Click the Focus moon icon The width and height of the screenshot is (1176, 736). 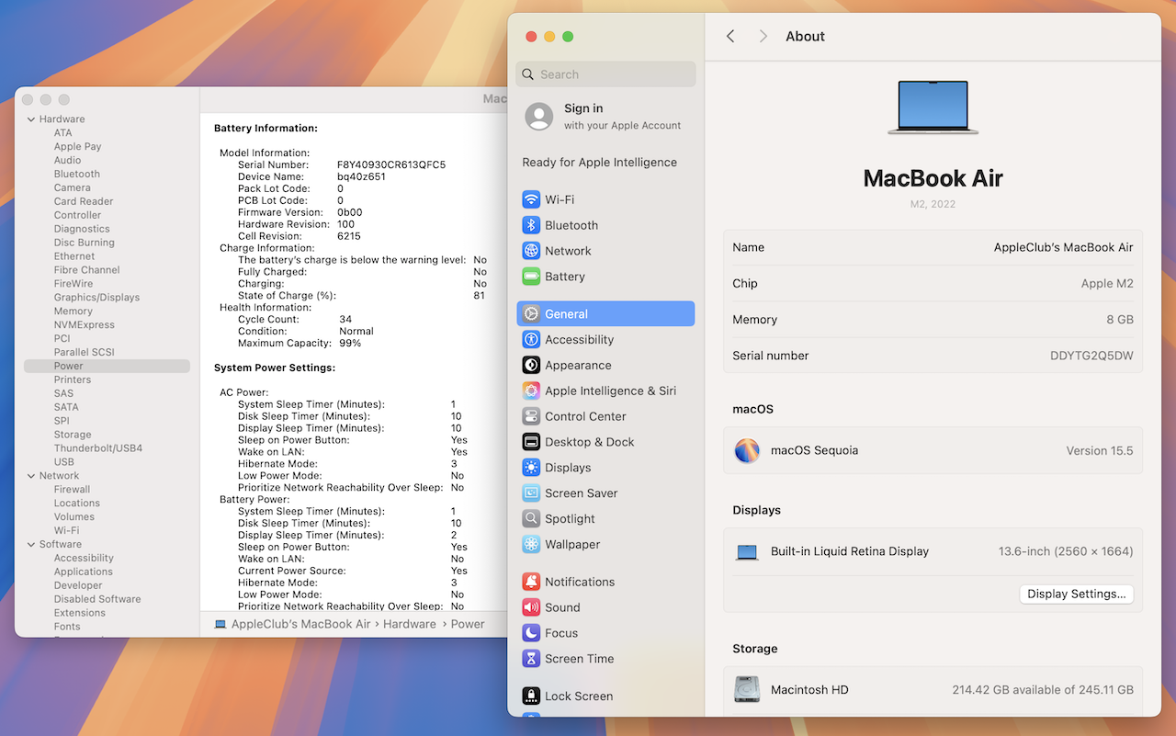point(531,633)
